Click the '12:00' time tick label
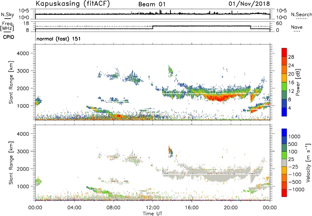This screenshot has height=216, width=312. pyautogui.click(x=152, y=208)
